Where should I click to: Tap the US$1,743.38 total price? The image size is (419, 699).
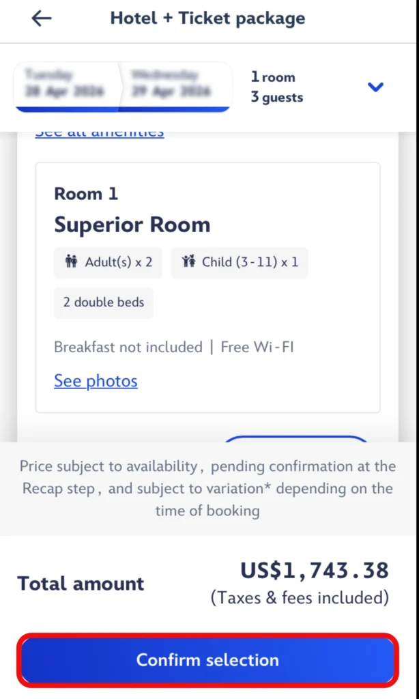[x=314, y=571]
